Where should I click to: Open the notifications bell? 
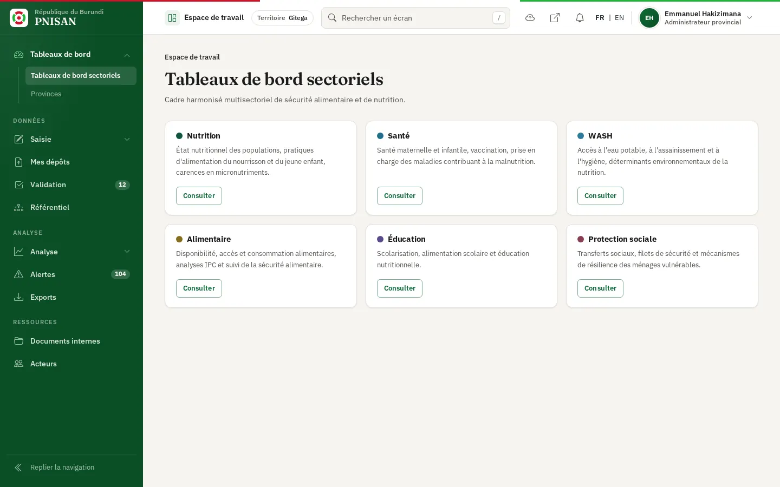[580, 18]
